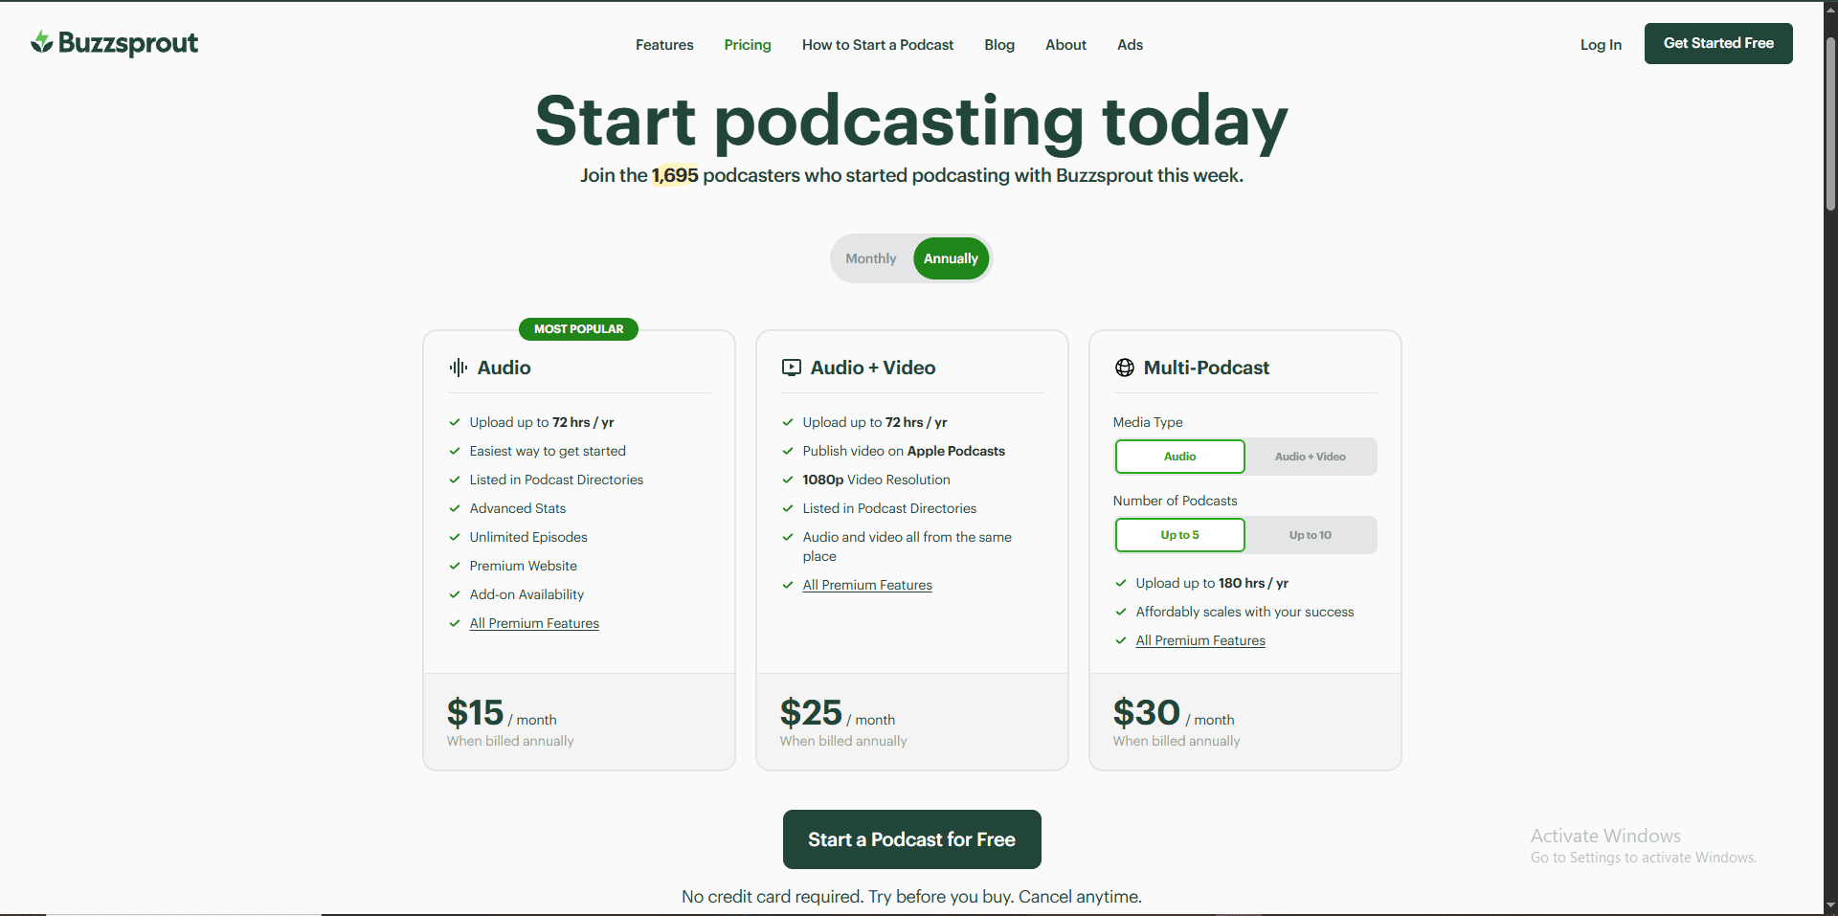Image resolution: width=1838 pixels, height=916 pixels.
Task: Click the Audio plan heading
Action: coord(504,368)
